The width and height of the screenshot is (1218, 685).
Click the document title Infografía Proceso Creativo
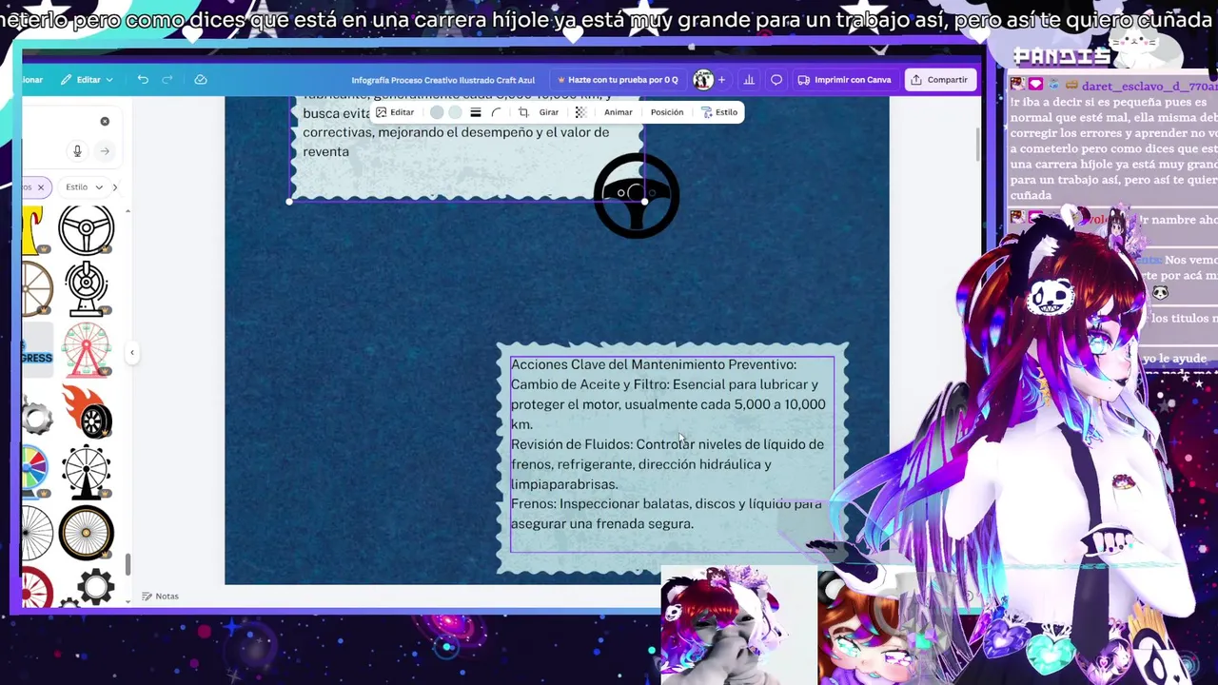443,80
